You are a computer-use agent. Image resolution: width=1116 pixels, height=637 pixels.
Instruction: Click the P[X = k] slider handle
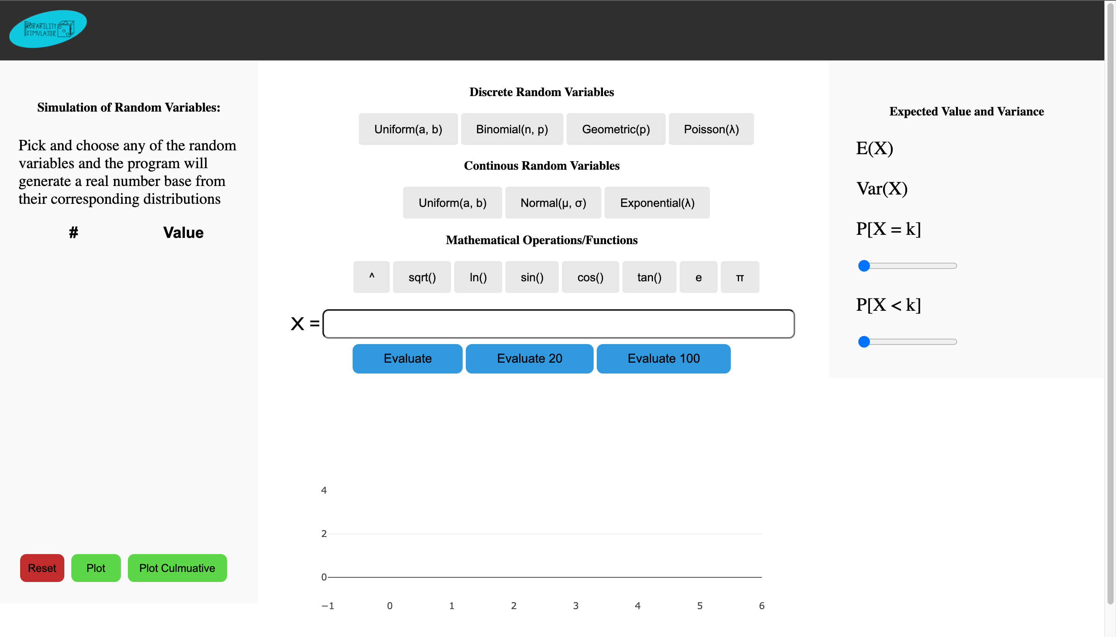(x=864, y=265)
